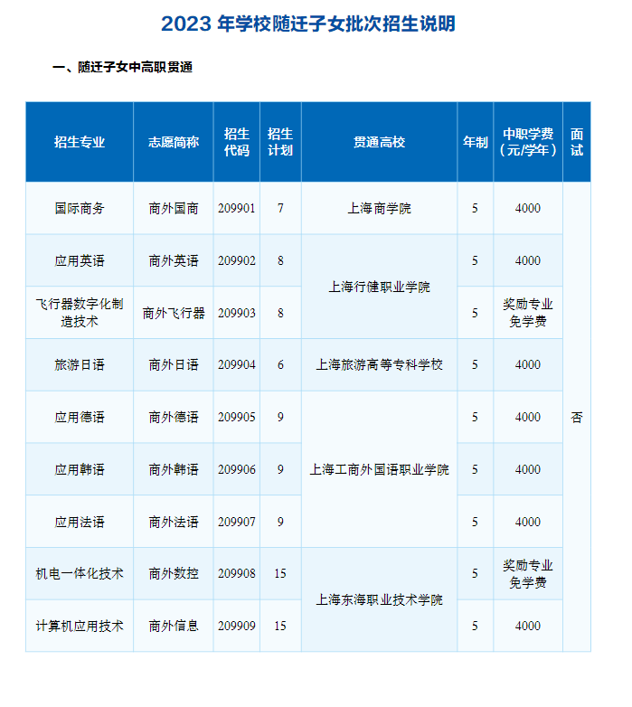Click the 上海工商外国语职业学院 college cell
This screenshot has height=707, width=632.
tap(379, 469)
